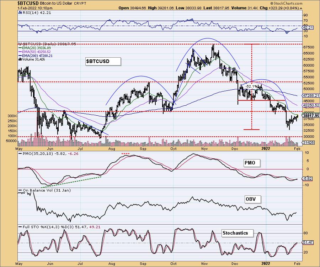
Task: Click the Open 38494.66 value in header
Action: tap(132, 8)
